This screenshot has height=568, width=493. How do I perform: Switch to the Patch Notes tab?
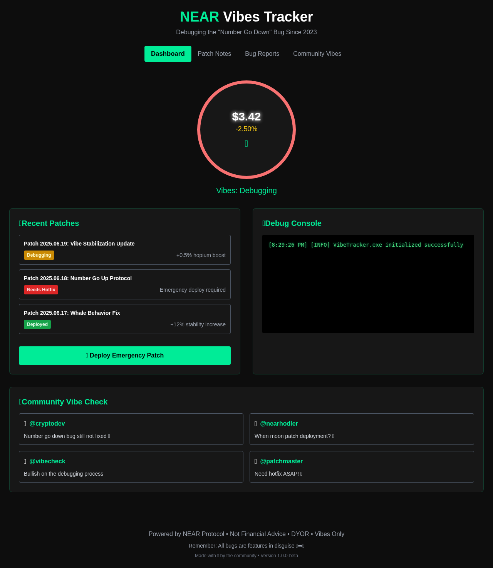point(214,54)
